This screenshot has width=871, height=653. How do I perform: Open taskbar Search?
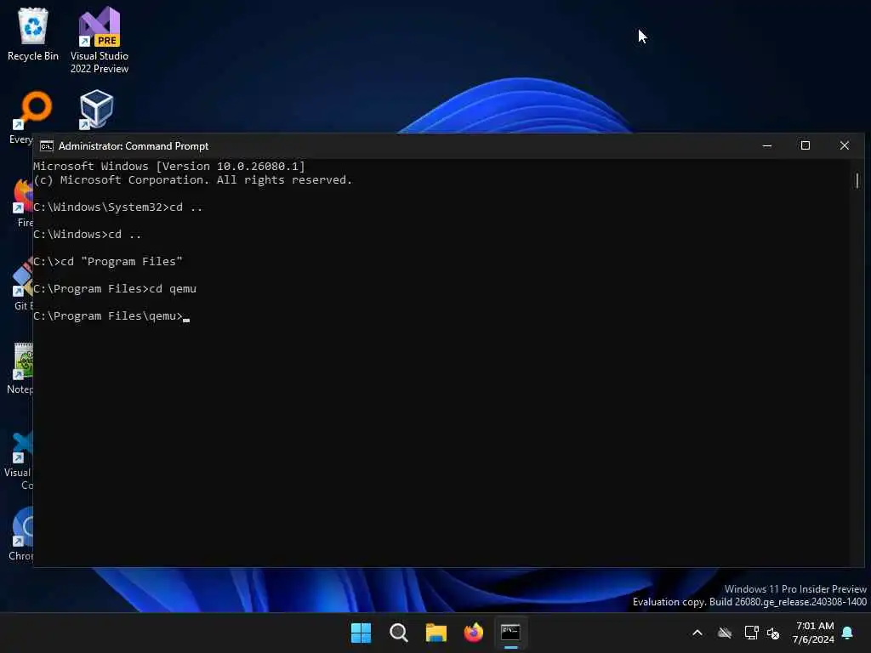[x=398, y=633]
